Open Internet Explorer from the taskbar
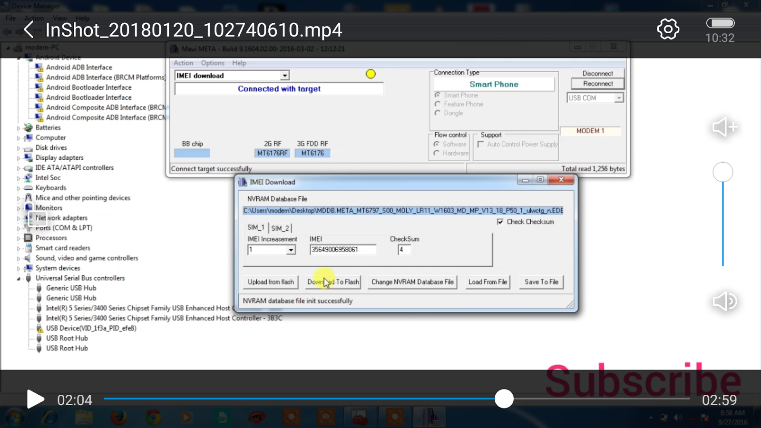The image size is (761, 428). [x=49, y=418]
